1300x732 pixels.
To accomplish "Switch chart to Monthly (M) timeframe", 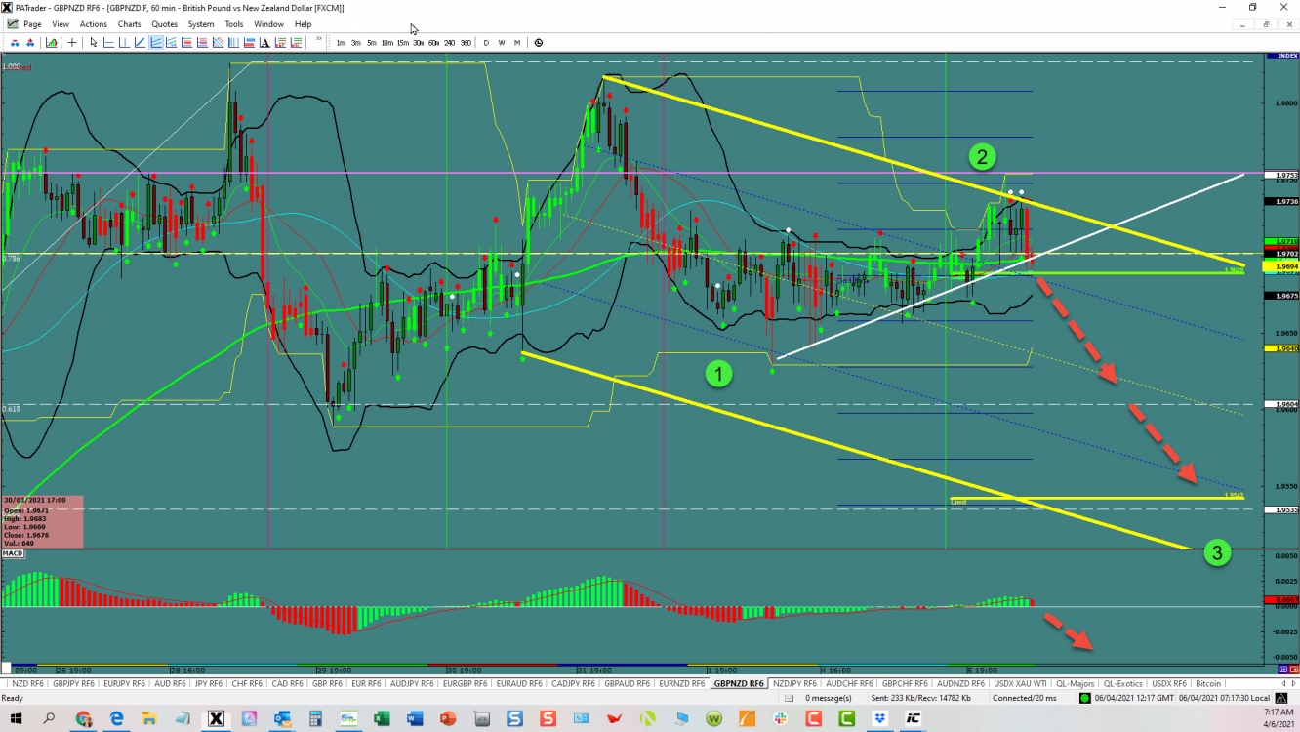I will pyautogui.click(x=517, y=43).
